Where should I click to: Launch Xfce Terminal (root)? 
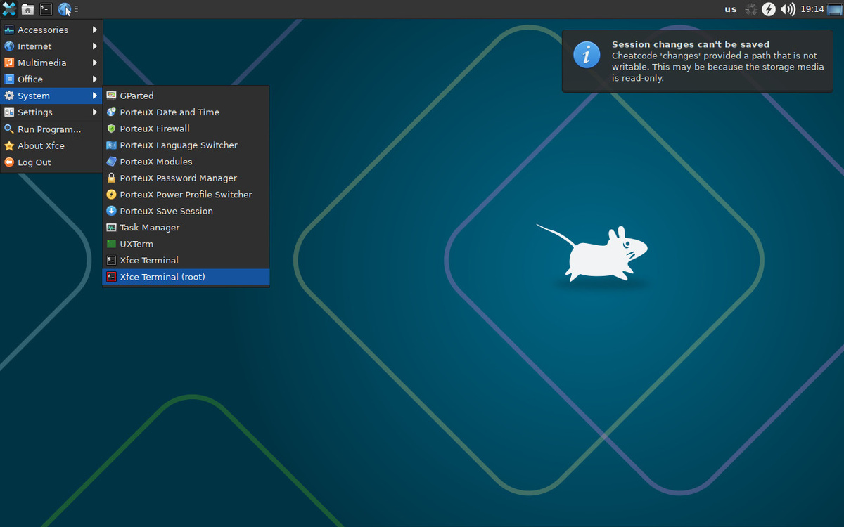pos(186,277)
